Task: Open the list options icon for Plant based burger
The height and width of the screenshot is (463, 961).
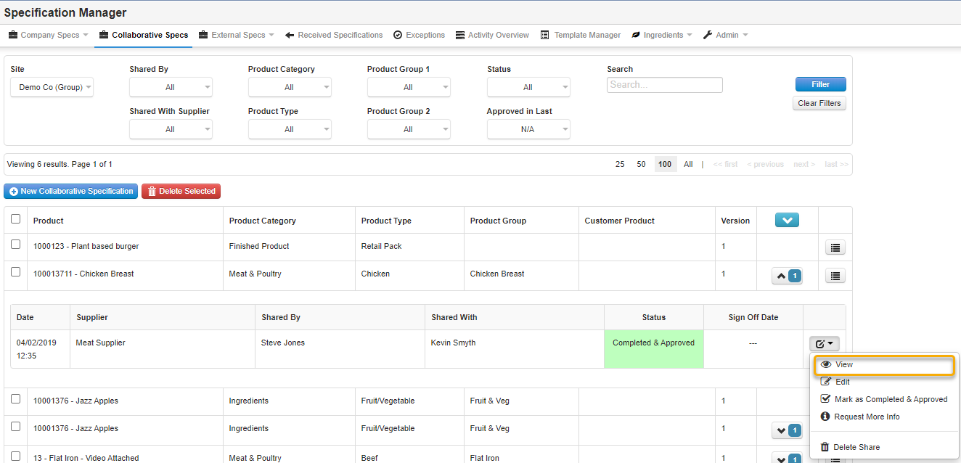Action: click(835, 247)
